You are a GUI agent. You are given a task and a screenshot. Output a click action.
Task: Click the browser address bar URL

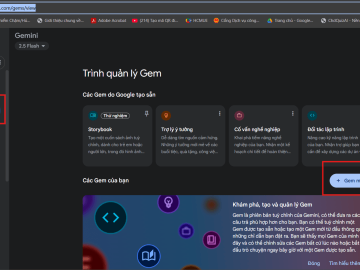pyautogui.click(x=18, y=8)
